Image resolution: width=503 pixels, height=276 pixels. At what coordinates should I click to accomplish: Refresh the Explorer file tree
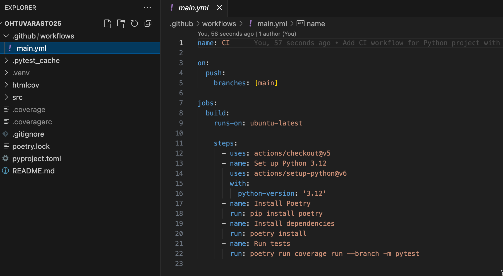point(135,23)
